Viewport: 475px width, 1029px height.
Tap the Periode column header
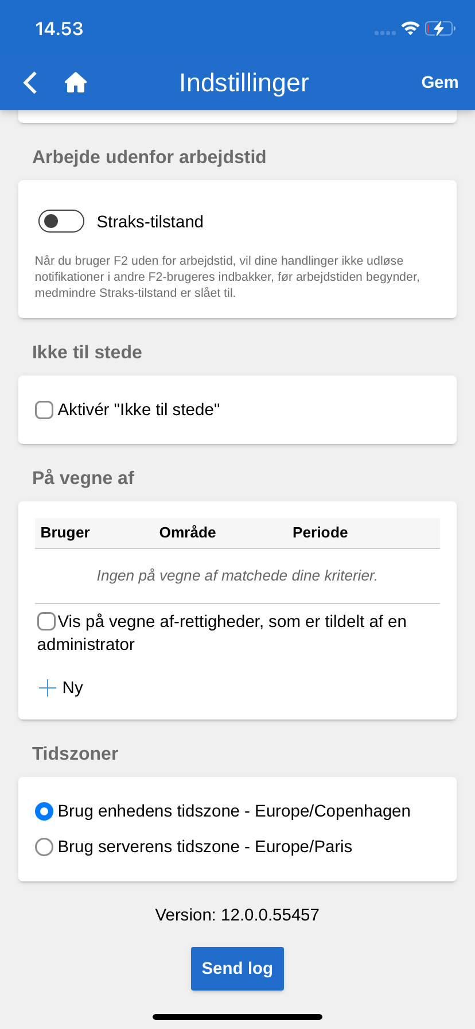320,532
